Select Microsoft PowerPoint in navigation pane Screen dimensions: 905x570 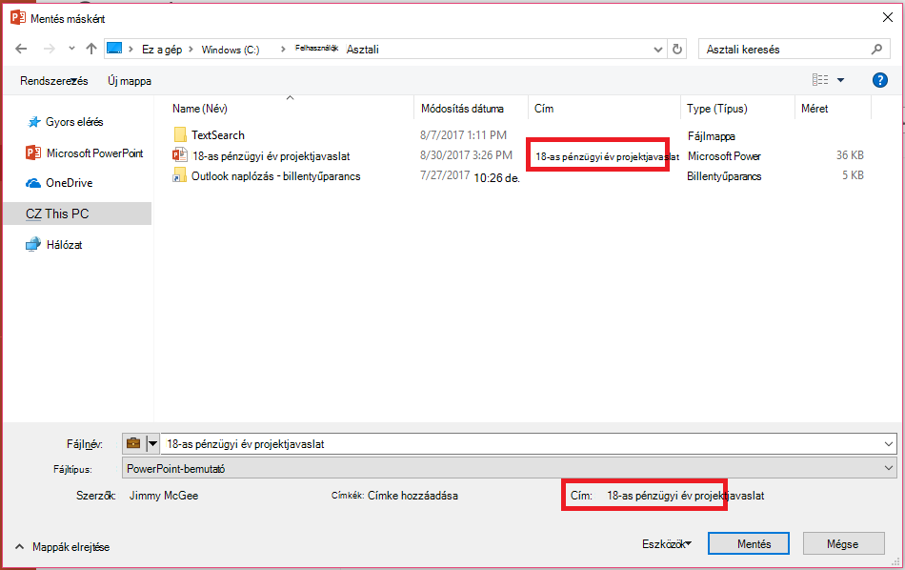point(84,153)
